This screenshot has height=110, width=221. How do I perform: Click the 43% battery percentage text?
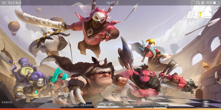click(209, 3)
